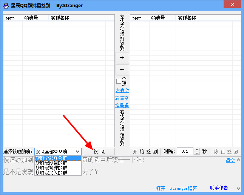This screenshot has width=244, height=195.
Task: Click the 左清空 link
Action: 122,91
